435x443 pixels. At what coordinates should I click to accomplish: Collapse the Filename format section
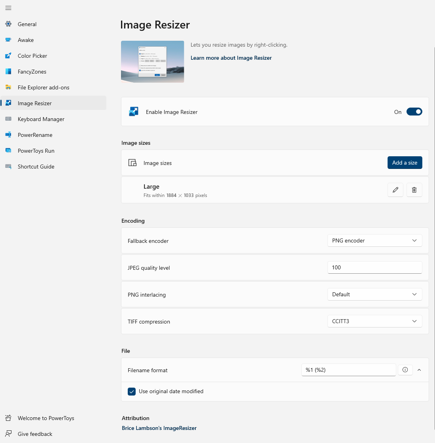(x=419, y=370)
